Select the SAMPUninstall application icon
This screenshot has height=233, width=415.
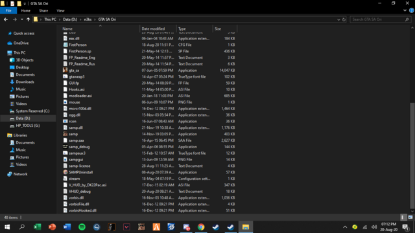tap(65, 172)
